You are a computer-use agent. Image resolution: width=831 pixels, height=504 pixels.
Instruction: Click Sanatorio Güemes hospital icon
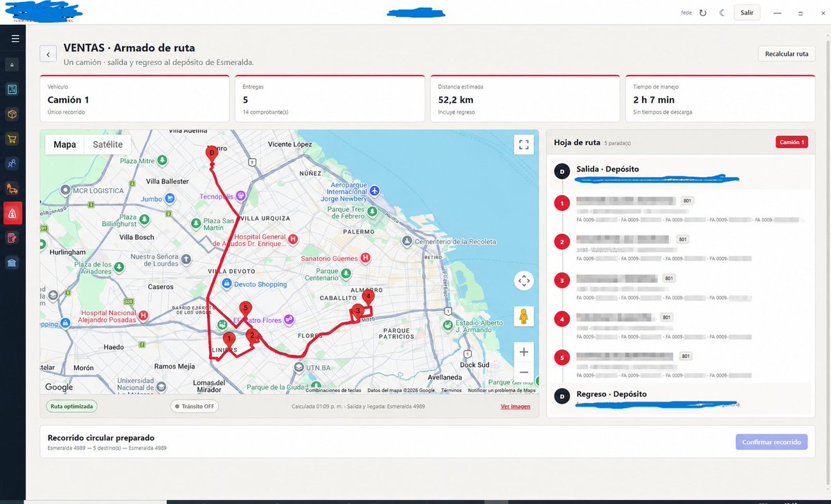click(x=366, y=258)
